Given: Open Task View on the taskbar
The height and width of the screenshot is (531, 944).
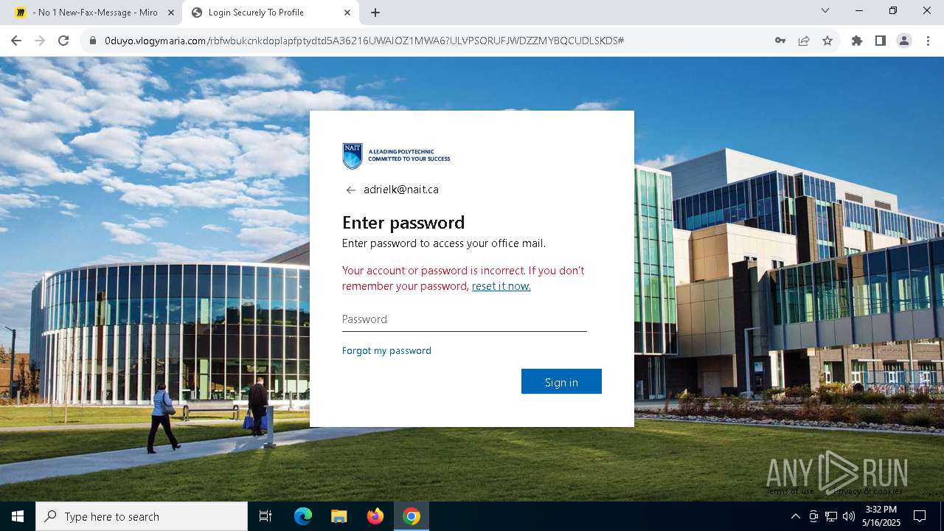Looking at the screenshot, I should point(265,516).
